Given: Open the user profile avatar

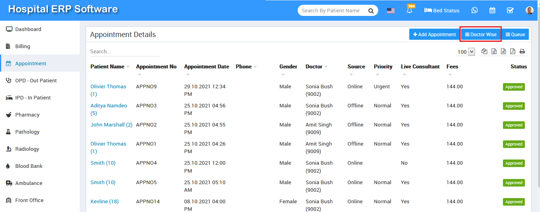Looking at the screenshot, I should [529, 10].
